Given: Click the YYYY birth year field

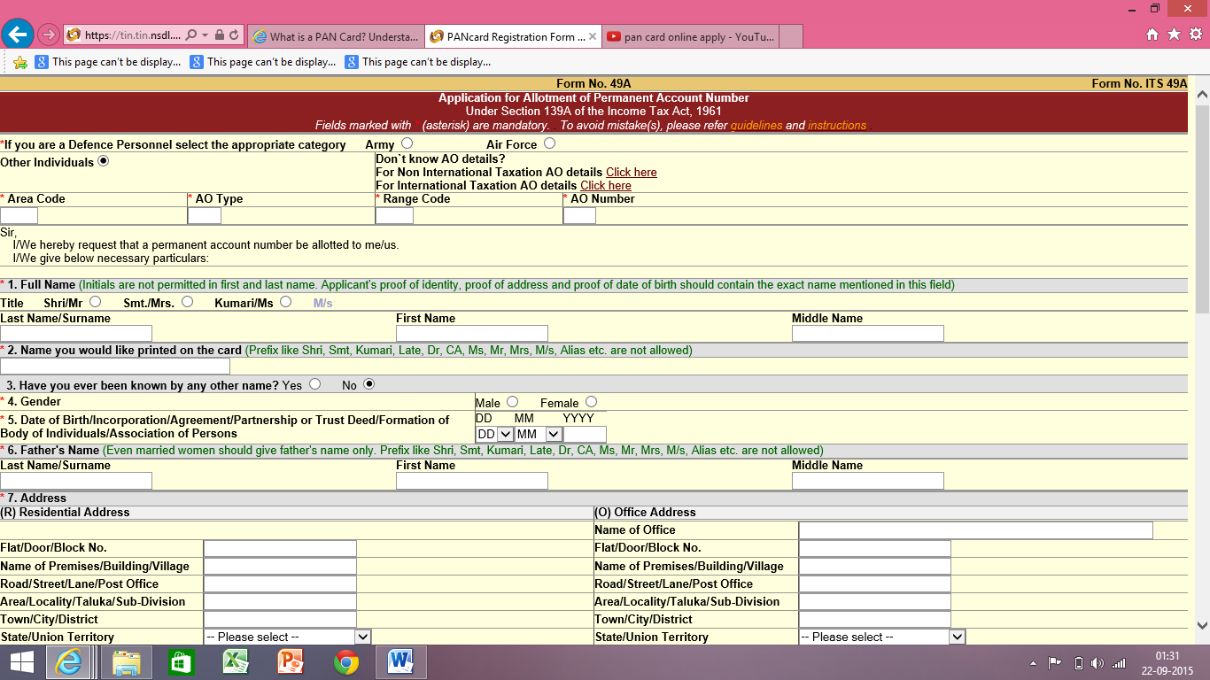Looking at the screenshot, I should [x=585, y=435].
